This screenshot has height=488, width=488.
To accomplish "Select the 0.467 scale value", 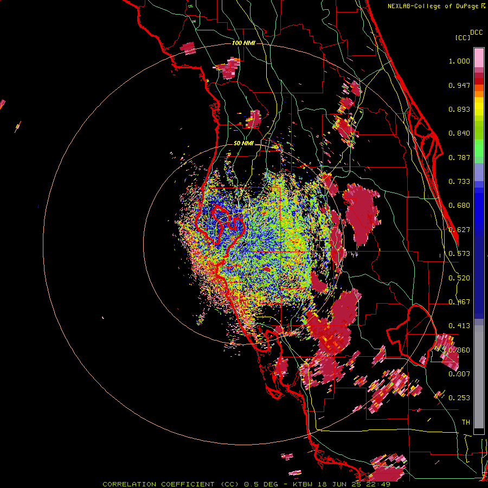I will point(459,302).
